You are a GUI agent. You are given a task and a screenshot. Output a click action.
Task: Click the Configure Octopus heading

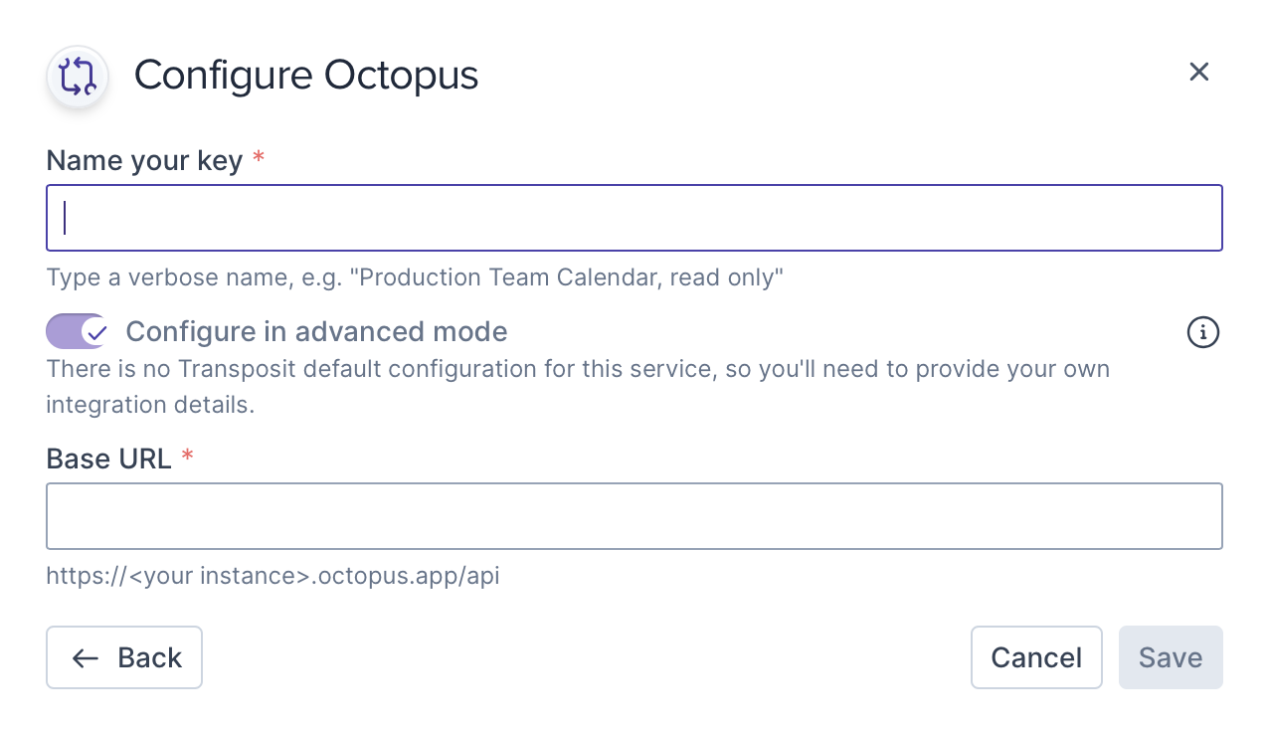(x=306, y=76)
